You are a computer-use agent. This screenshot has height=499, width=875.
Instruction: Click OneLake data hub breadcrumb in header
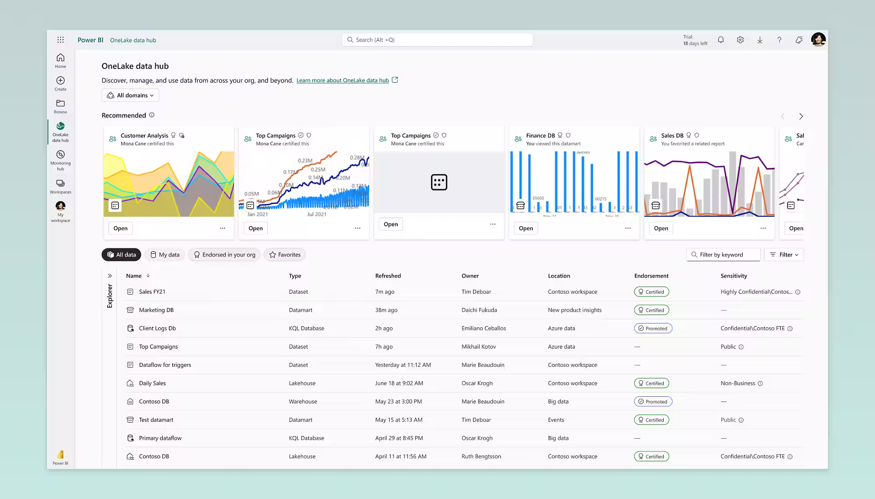133,40
